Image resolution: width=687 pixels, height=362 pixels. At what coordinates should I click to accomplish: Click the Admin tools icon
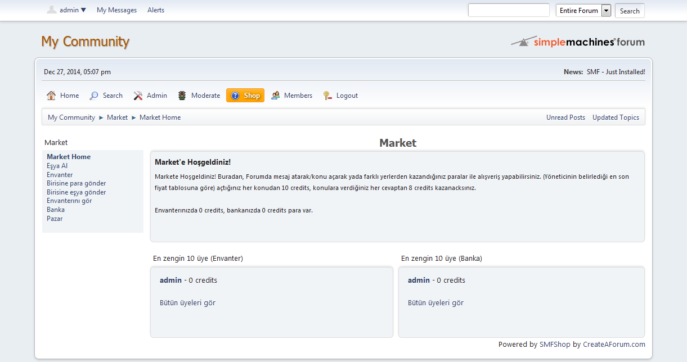(x=138, y=96)
